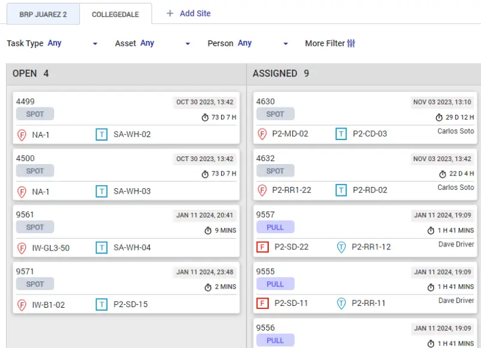
Task: Click the PULL badge on task 9557
Action: [x=275, y=227]
